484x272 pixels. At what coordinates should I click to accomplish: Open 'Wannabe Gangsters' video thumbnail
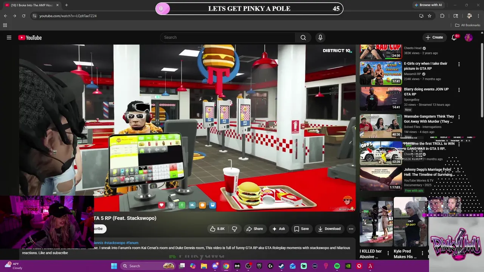381,126
